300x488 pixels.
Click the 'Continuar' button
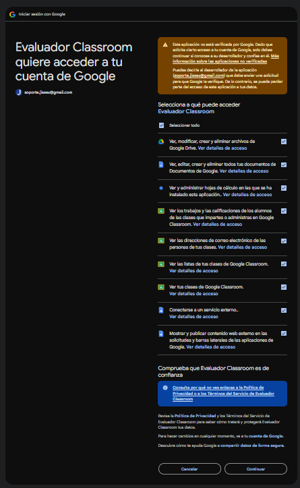(x=256, y=469)
